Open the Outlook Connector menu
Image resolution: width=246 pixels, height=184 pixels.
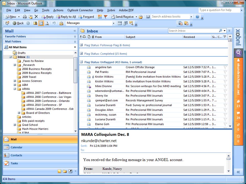click(x=80, y=10)
